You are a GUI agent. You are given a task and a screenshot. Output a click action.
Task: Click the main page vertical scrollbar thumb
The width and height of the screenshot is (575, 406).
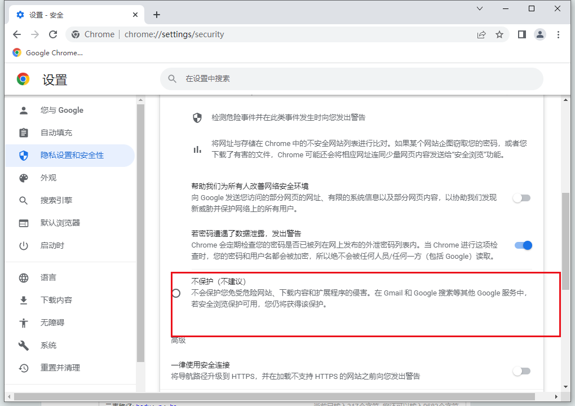(565, 241)
